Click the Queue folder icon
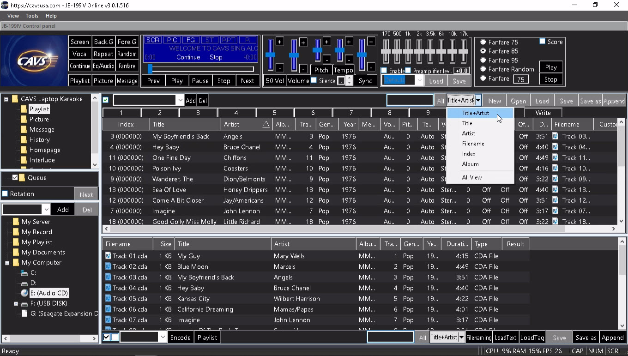This screenshot has width=628, height=356. 22,178
